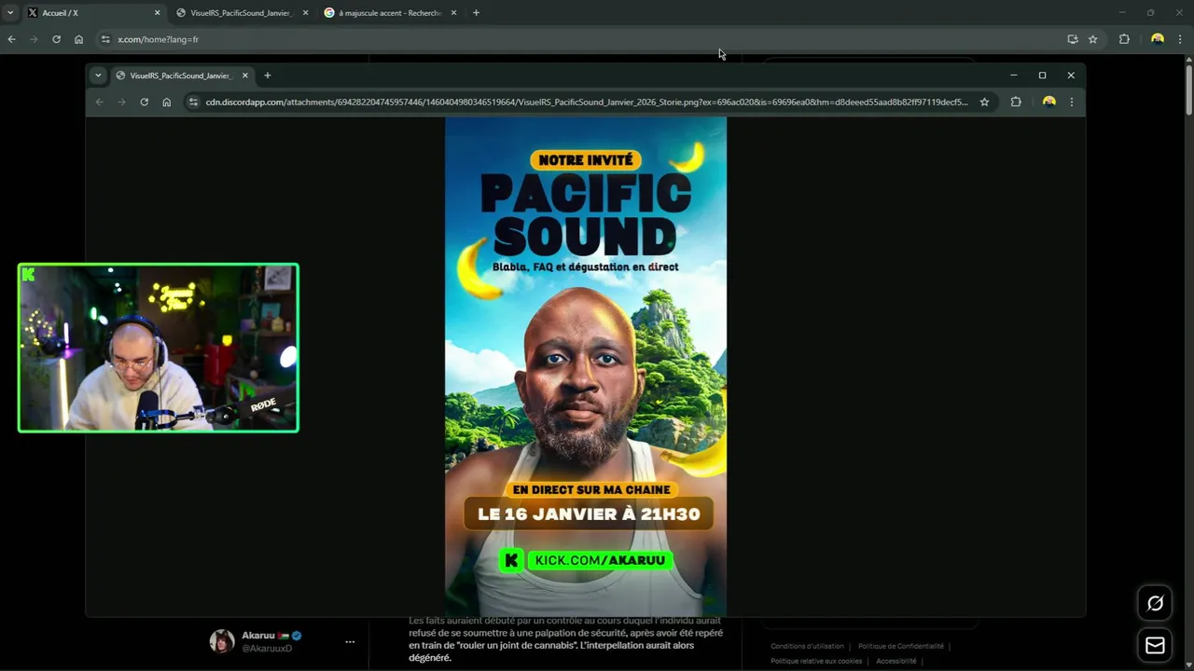
Task: Click the Pacific Sound poster image
Action: [x=586, y=366]
